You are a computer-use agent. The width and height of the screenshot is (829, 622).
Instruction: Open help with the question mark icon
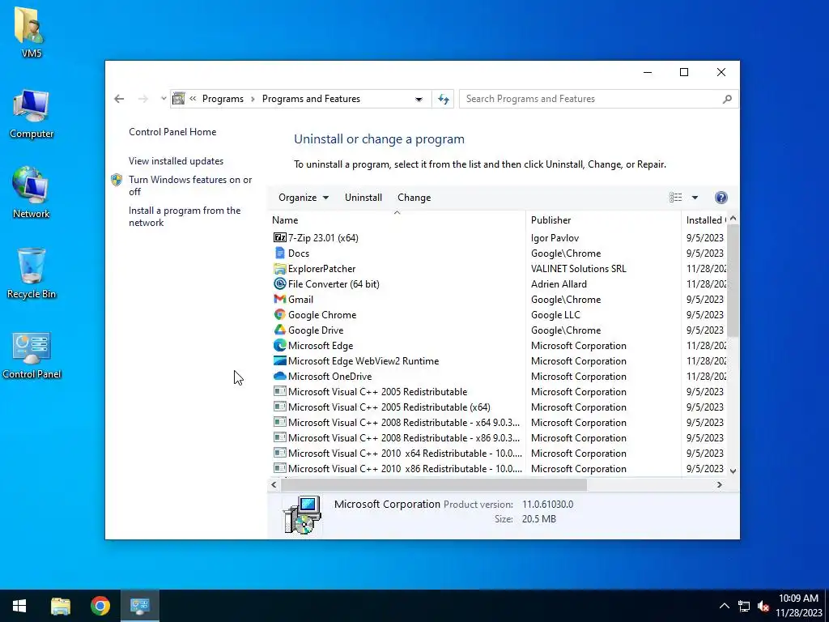point(721,198)
